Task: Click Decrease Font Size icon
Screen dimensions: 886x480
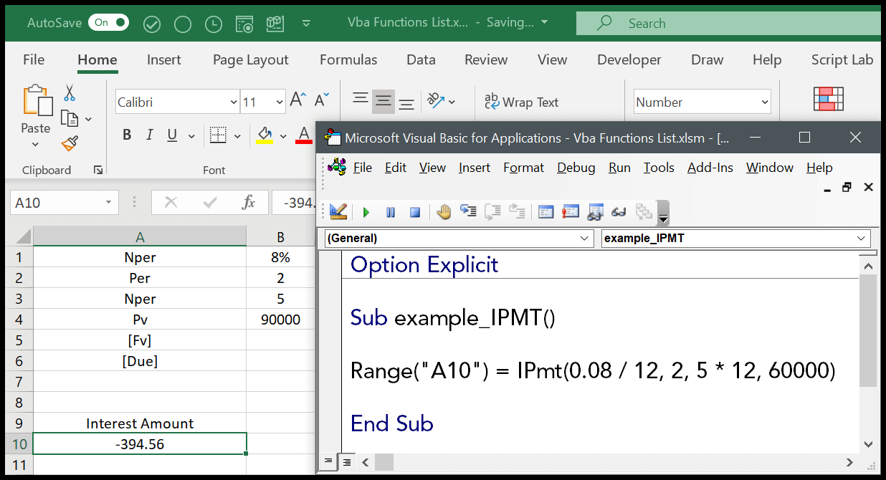Action: tap(322, 100)
